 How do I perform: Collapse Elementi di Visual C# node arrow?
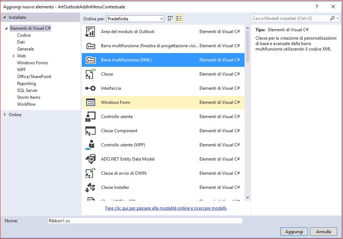(x=6, y=28)
